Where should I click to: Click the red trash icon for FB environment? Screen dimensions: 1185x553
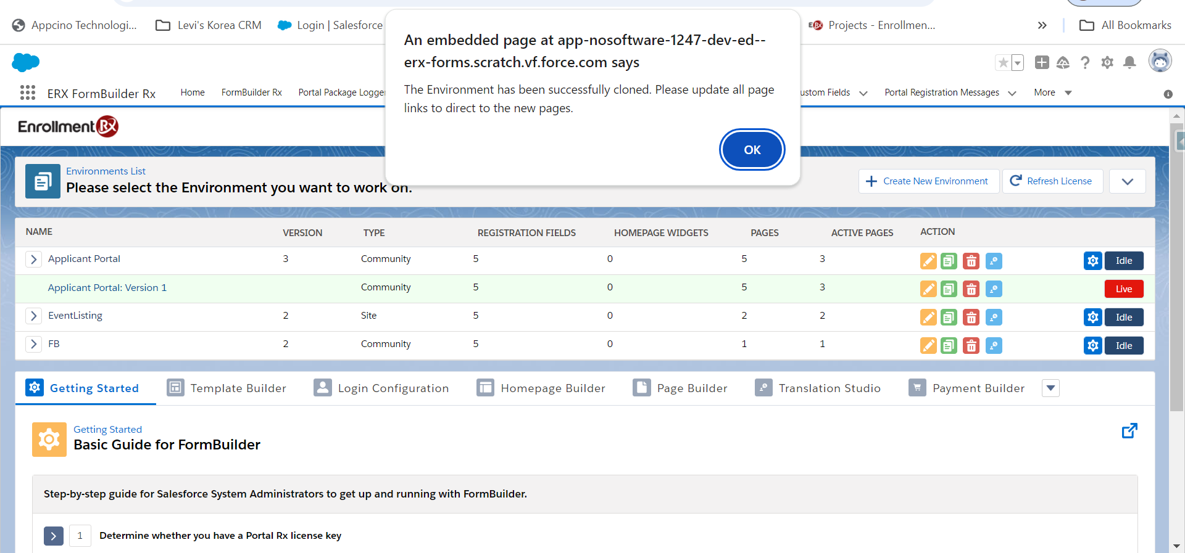[971, 346]
